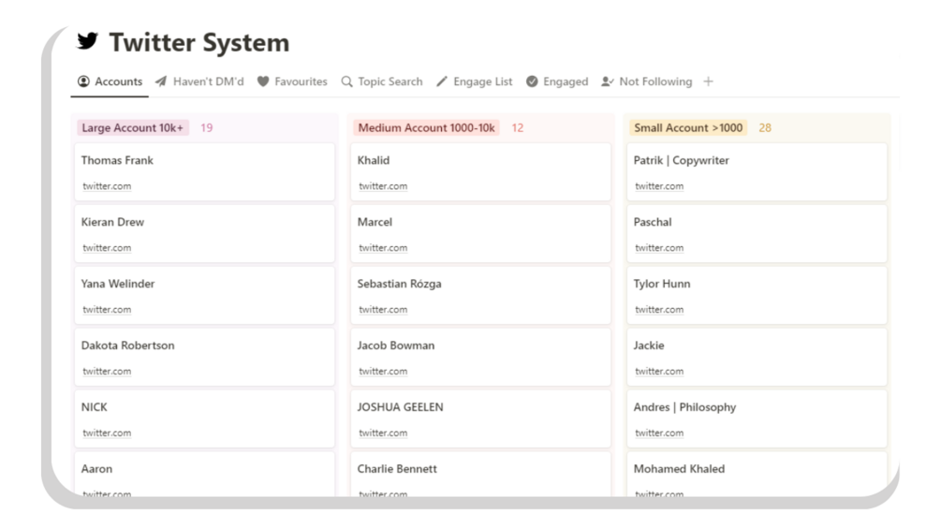Open the JOSHUA GEELEN card
The image size is (941, 529).
pyautogui.click(x=480, y=419)
